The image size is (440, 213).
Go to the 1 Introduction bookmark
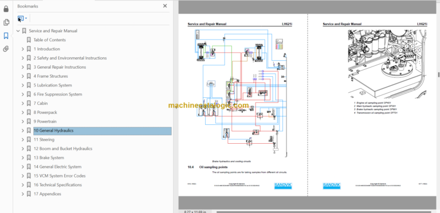(x=47, y=49)
